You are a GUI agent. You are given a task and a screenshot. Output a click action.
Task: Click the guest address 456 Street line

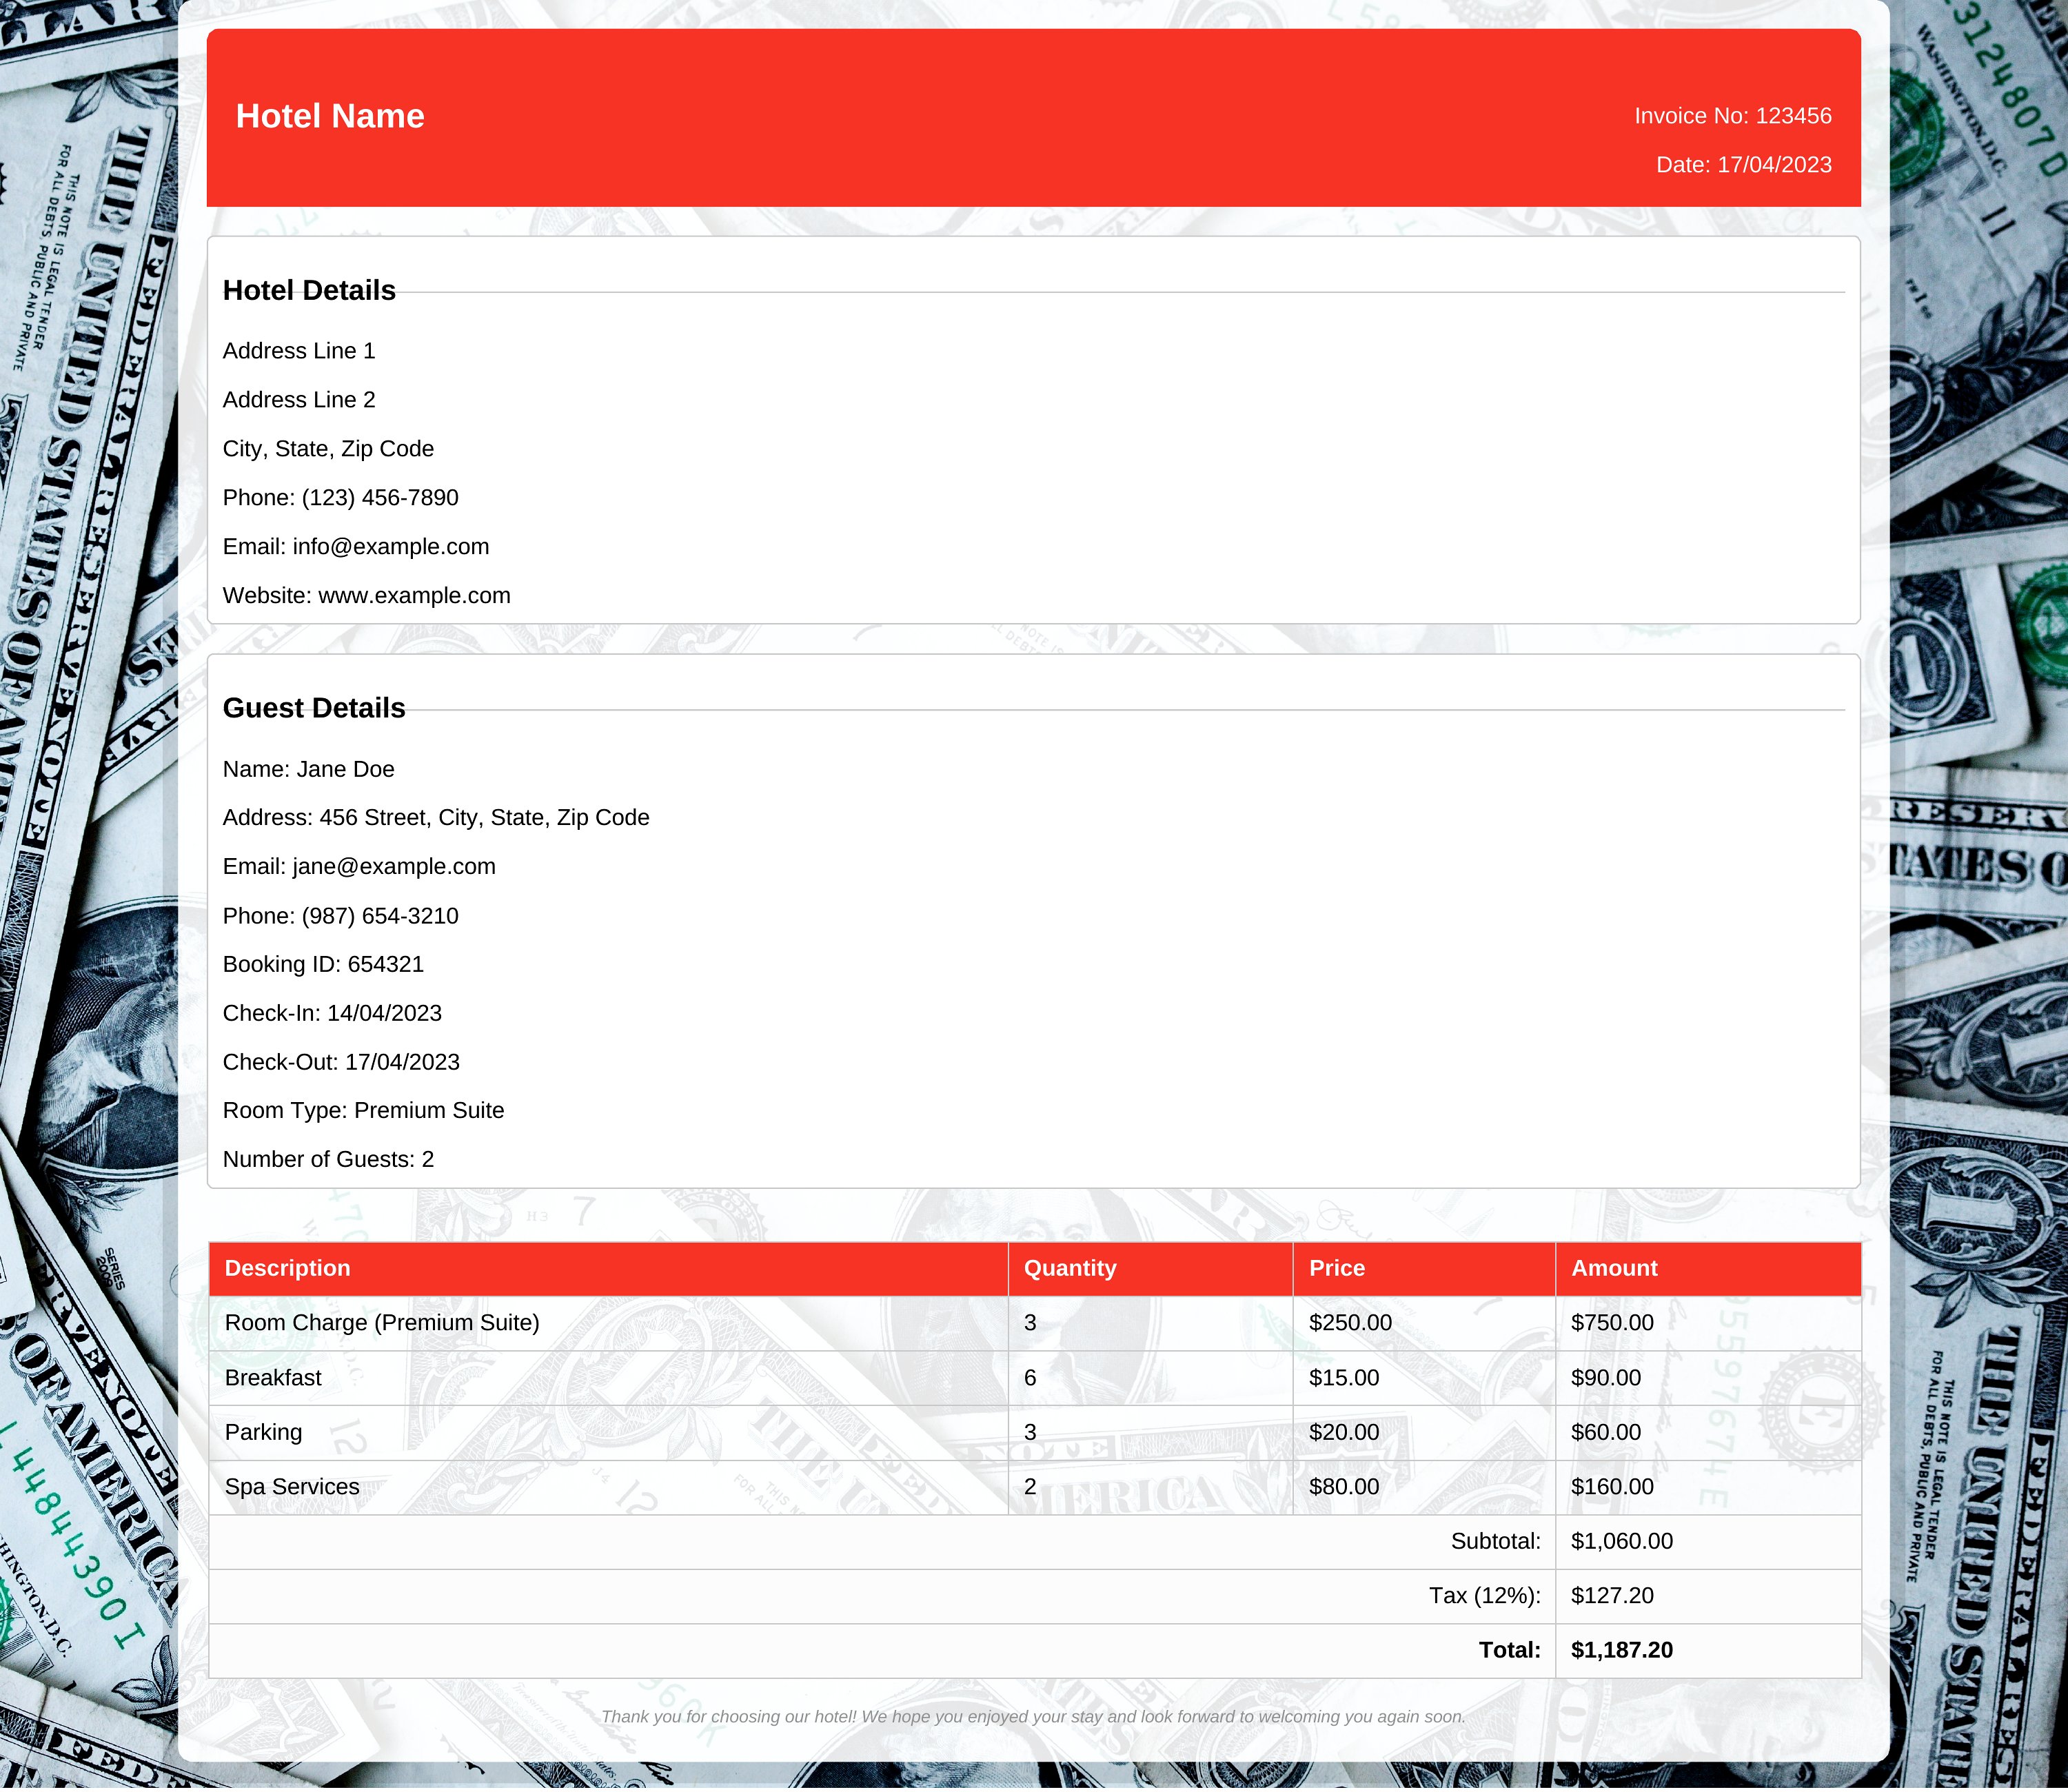pos(436,818)
